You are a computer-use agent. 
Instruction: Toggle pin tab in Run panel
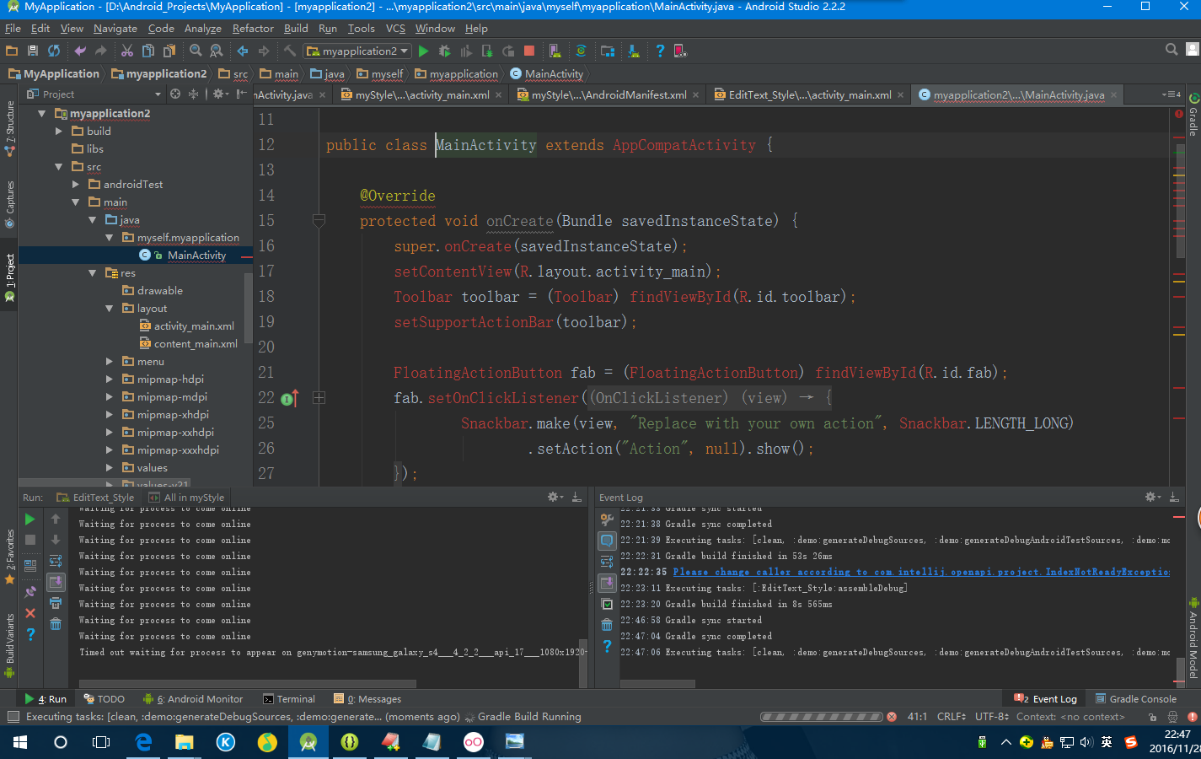click(x=30, y=592)
